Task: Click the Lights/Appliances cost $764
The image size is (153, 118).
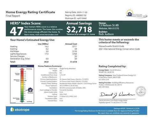Action: [x=75, y=54]
